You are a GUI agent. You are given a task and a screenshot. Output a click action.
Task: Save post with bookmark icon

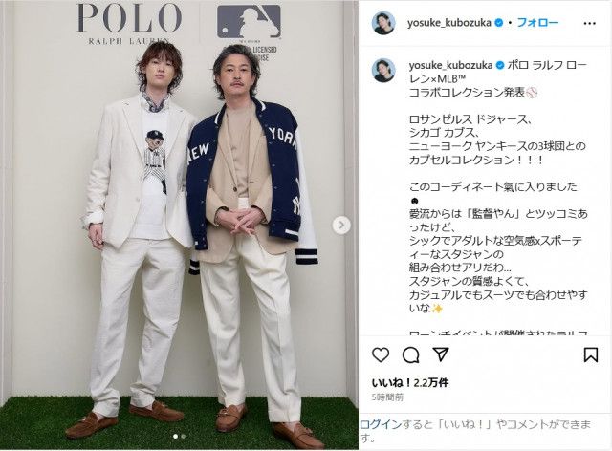click(591, 354)
